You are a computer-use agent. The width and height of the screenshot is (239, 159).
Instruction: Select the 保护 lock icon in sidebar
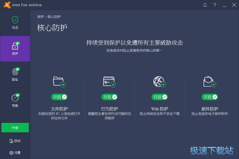click(x=15, y=46)
